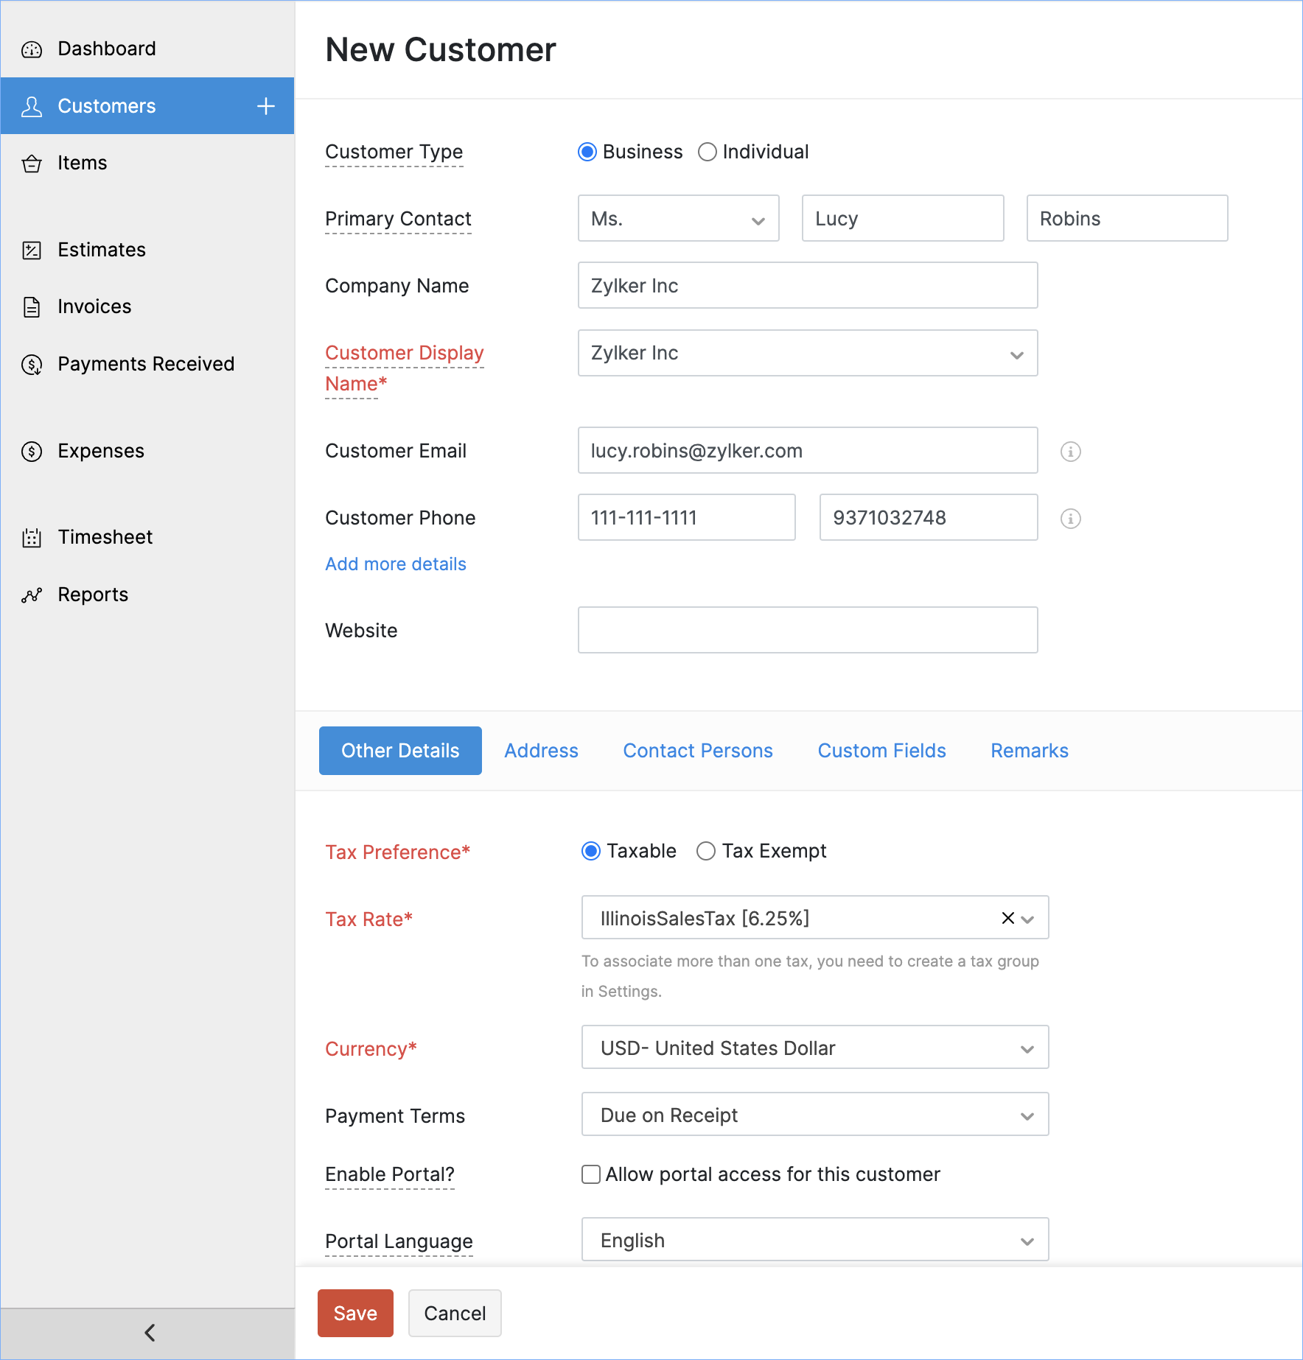Open the Contact Persons tab

pos(697,751)
